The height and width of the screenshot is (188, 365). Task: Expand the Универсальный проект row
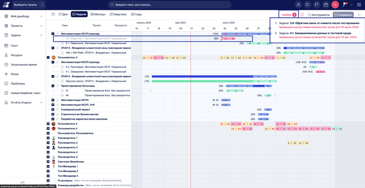point(53,110)
